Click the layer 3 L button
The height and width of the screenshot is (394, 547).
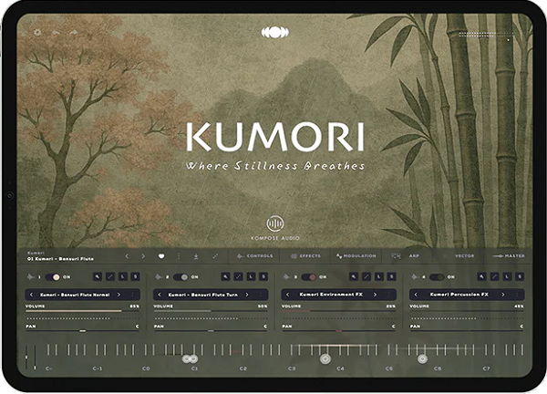pyautogui.click(x=379, y=276)
